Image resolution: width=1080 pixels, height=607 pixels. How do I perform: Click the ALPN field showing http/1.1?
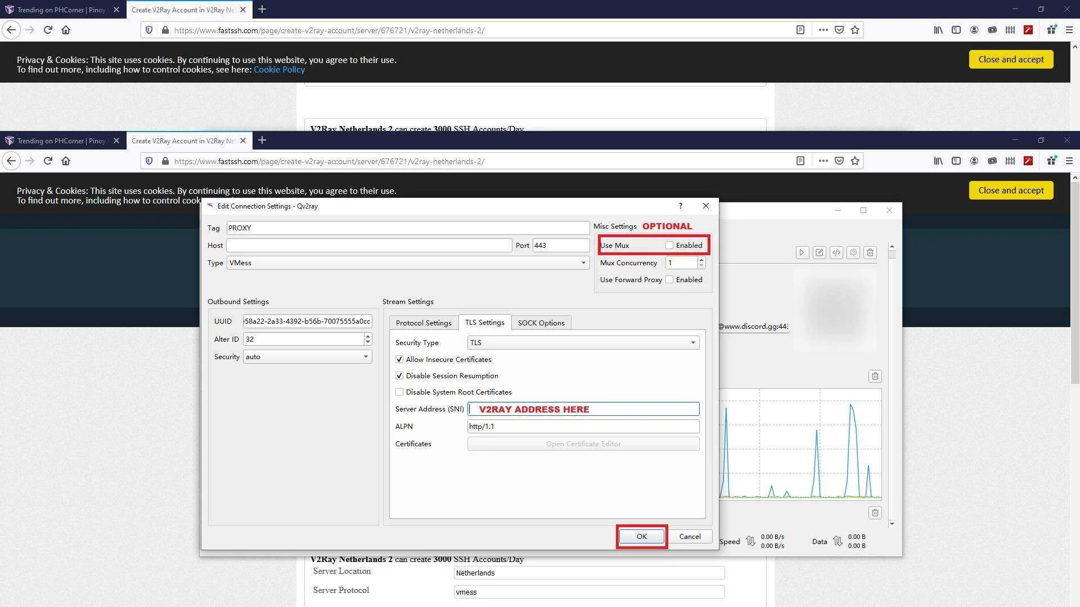pos(583,427)
